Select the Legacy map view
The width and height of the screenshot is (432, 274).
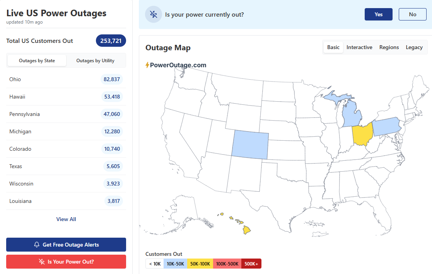click(x=414, y=48)
